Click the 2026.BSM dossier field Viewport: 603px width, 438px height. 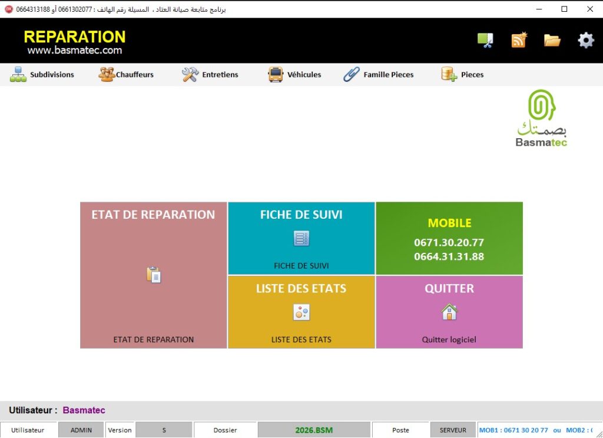(x=314, y=430)
